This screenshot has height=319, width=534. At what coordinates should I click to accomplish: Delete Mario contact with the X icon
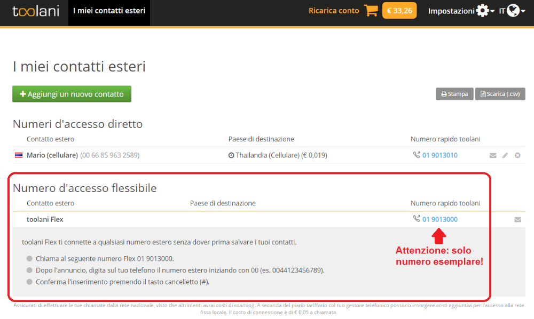(x=517, y=155)
